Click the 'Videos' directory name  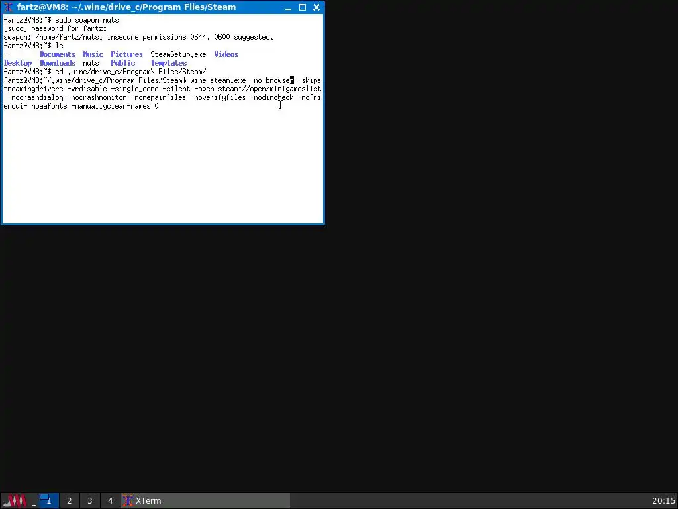226,54
